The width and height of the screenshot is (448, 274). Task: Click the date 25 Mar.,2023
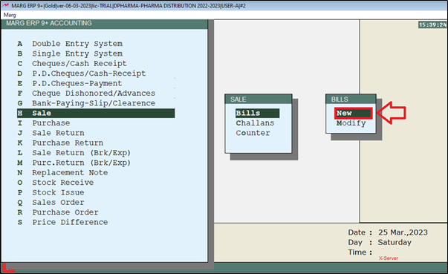coord(403,232)
